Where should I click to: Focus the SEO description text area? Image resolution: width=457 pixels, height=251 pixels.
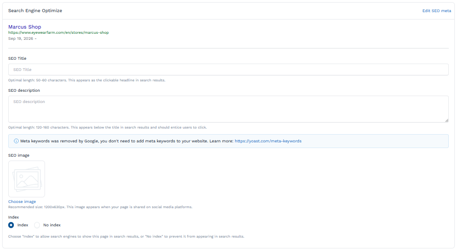[228, 109]
